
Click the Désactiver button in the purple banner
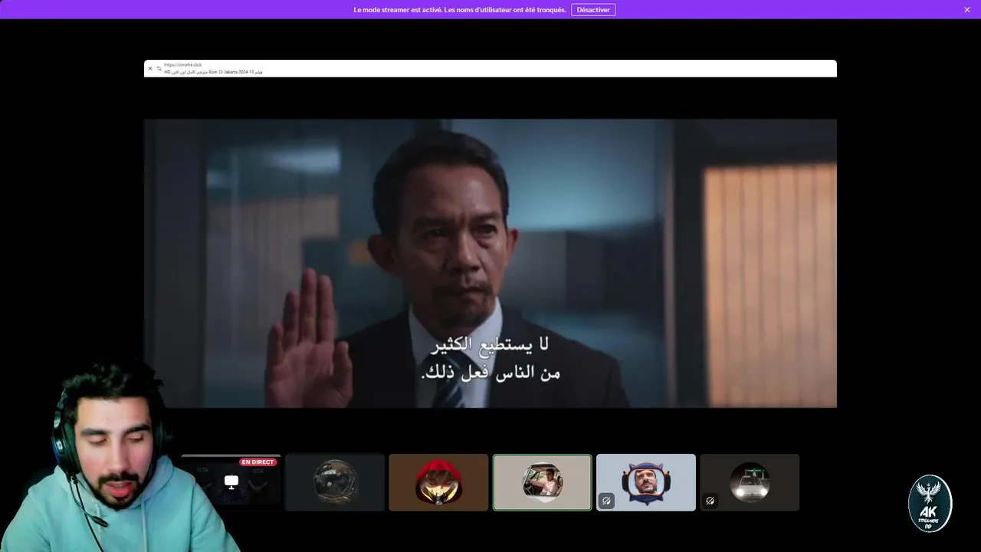tap(593, 10)
